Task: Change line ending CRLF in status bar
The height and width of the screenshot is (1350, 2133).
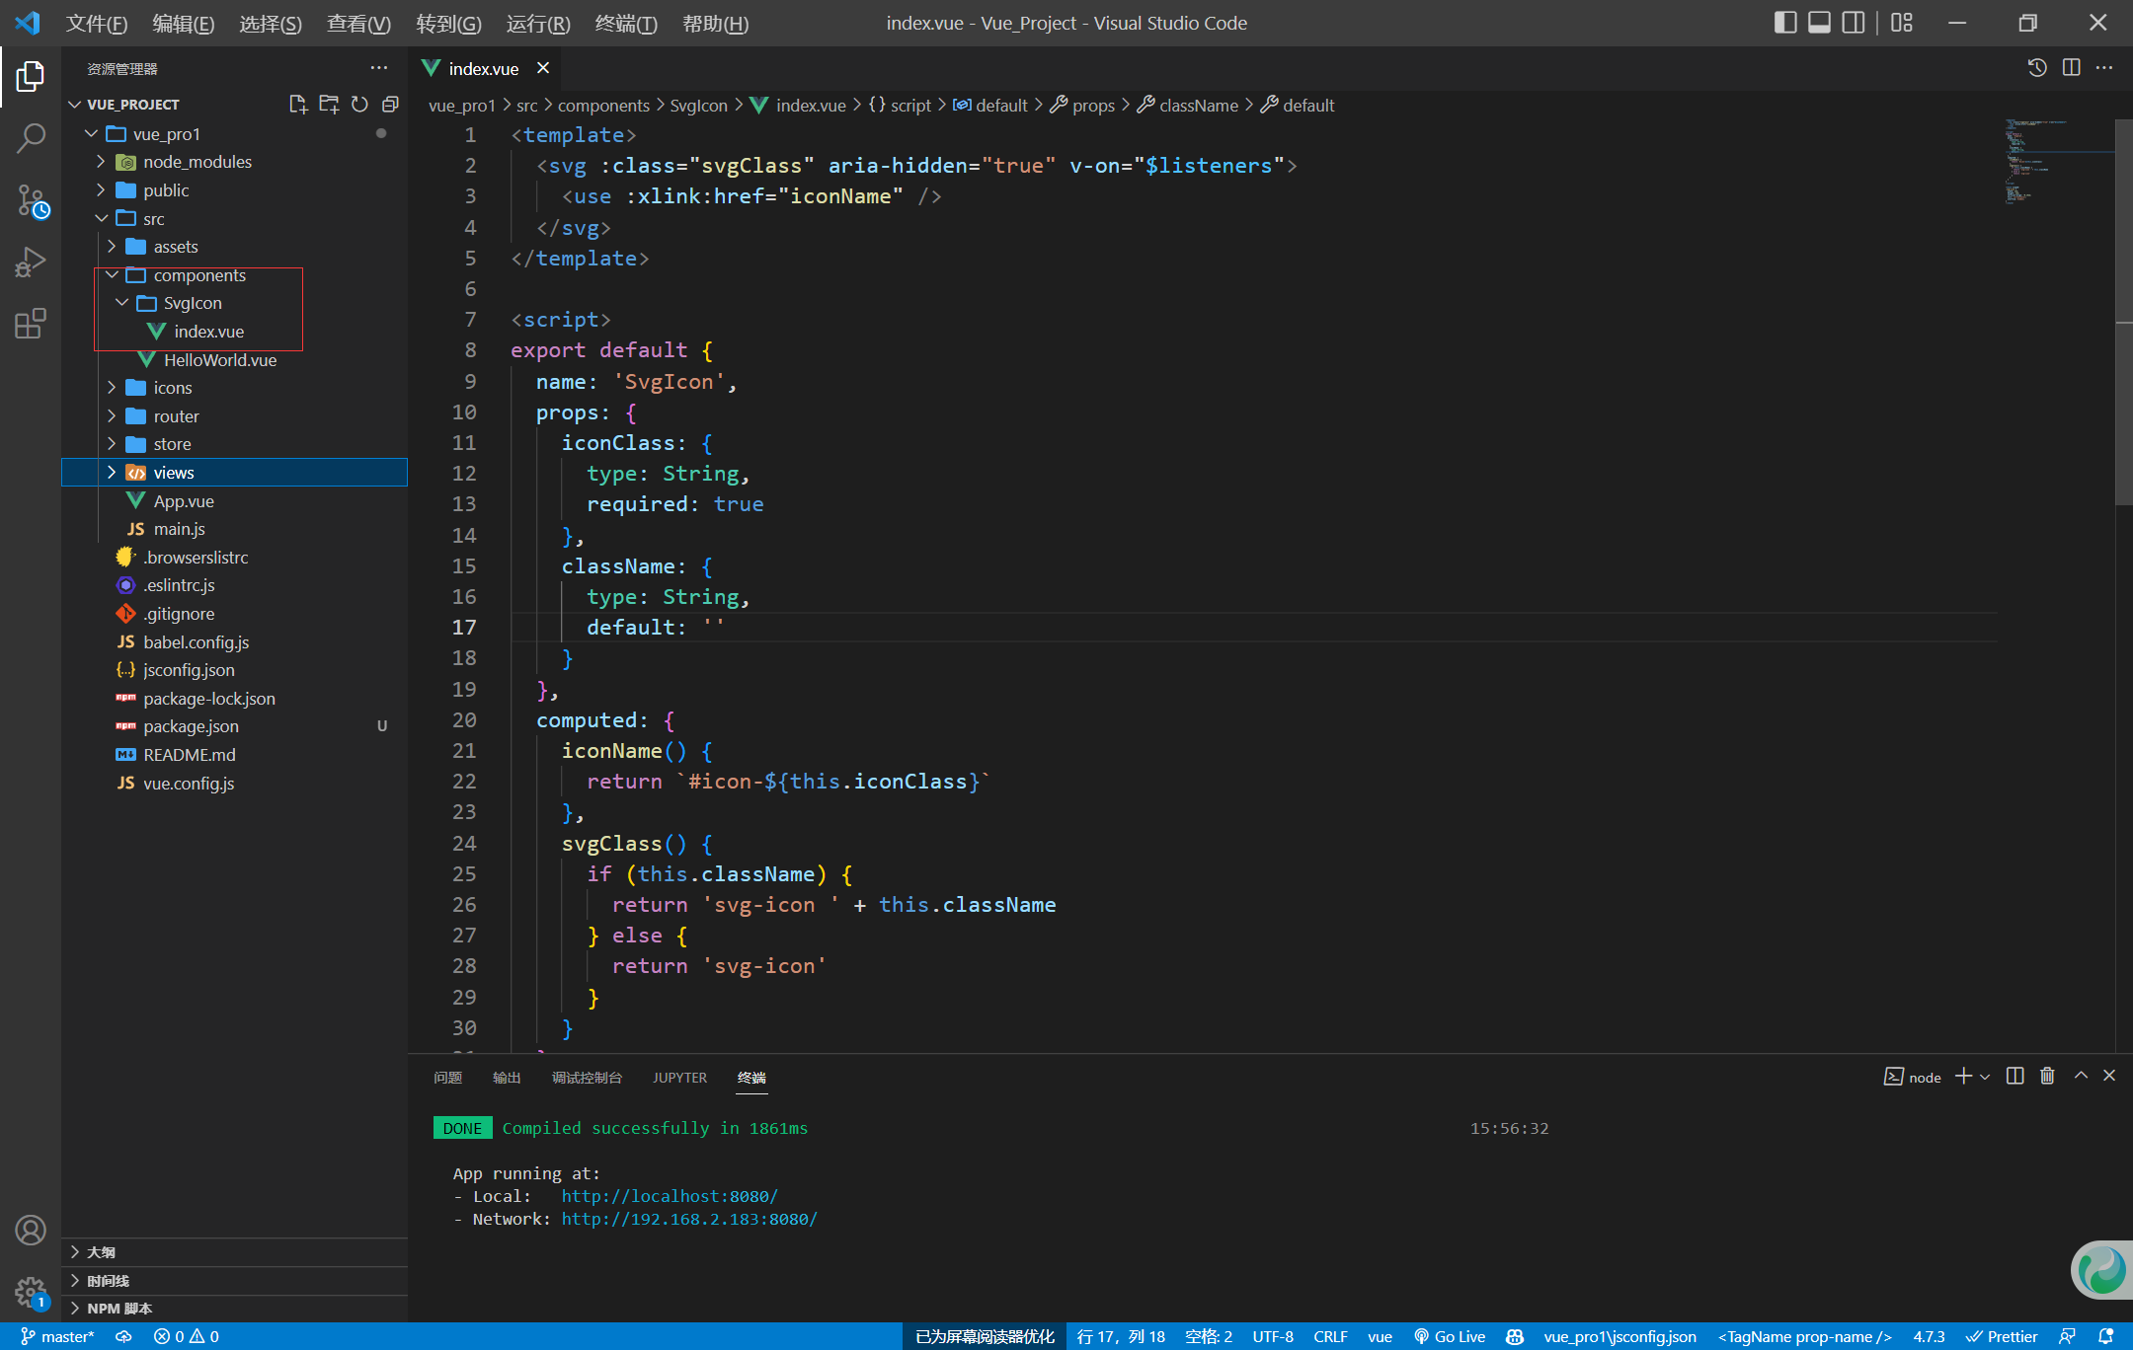Action: tap(1330, 1336)
